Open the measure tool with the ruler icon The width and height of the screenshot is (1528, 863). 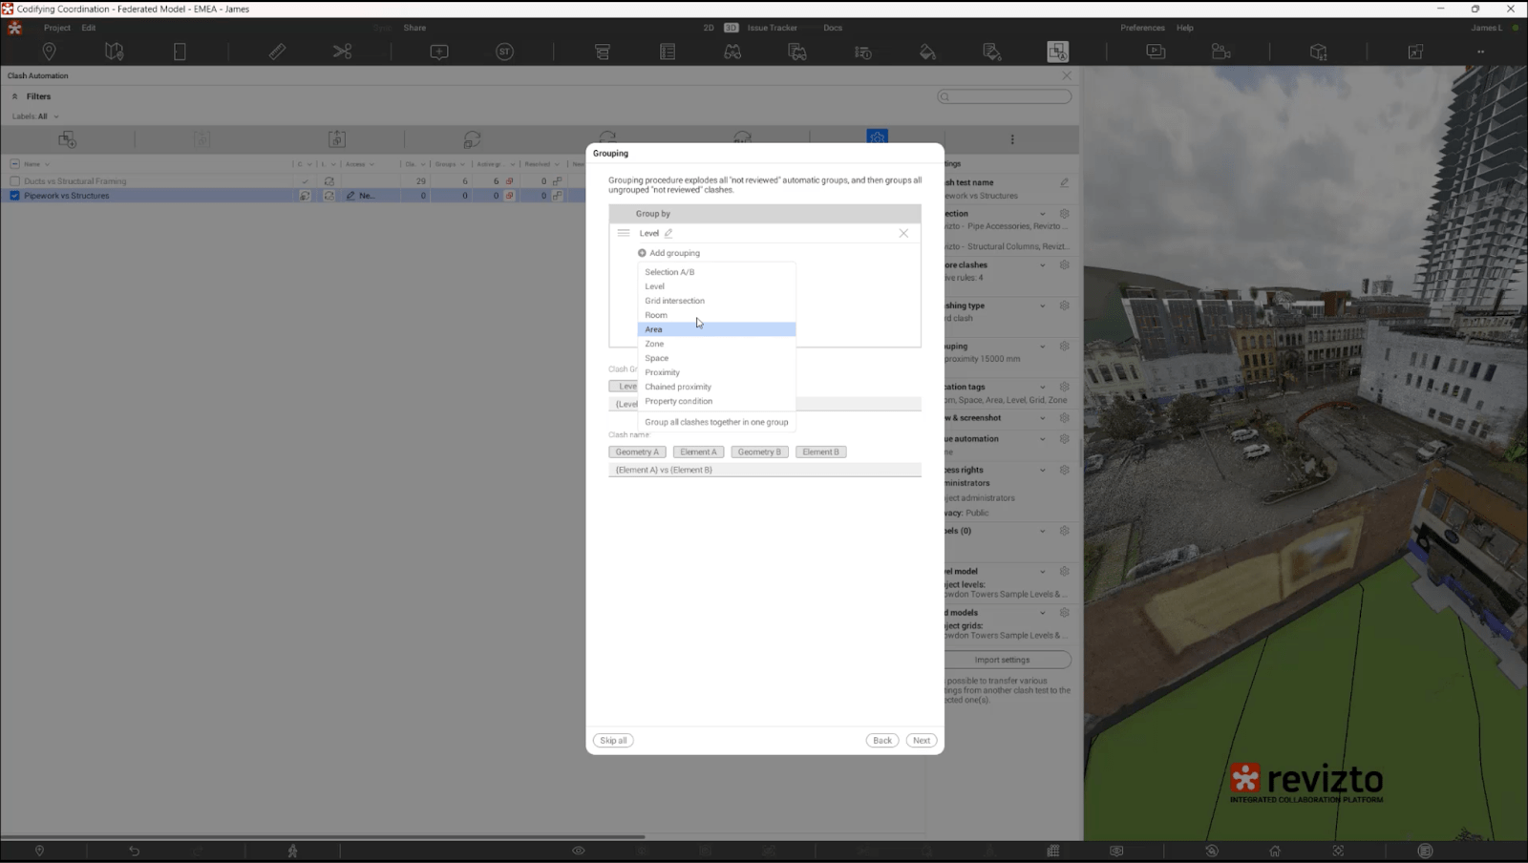click(277, 52)
